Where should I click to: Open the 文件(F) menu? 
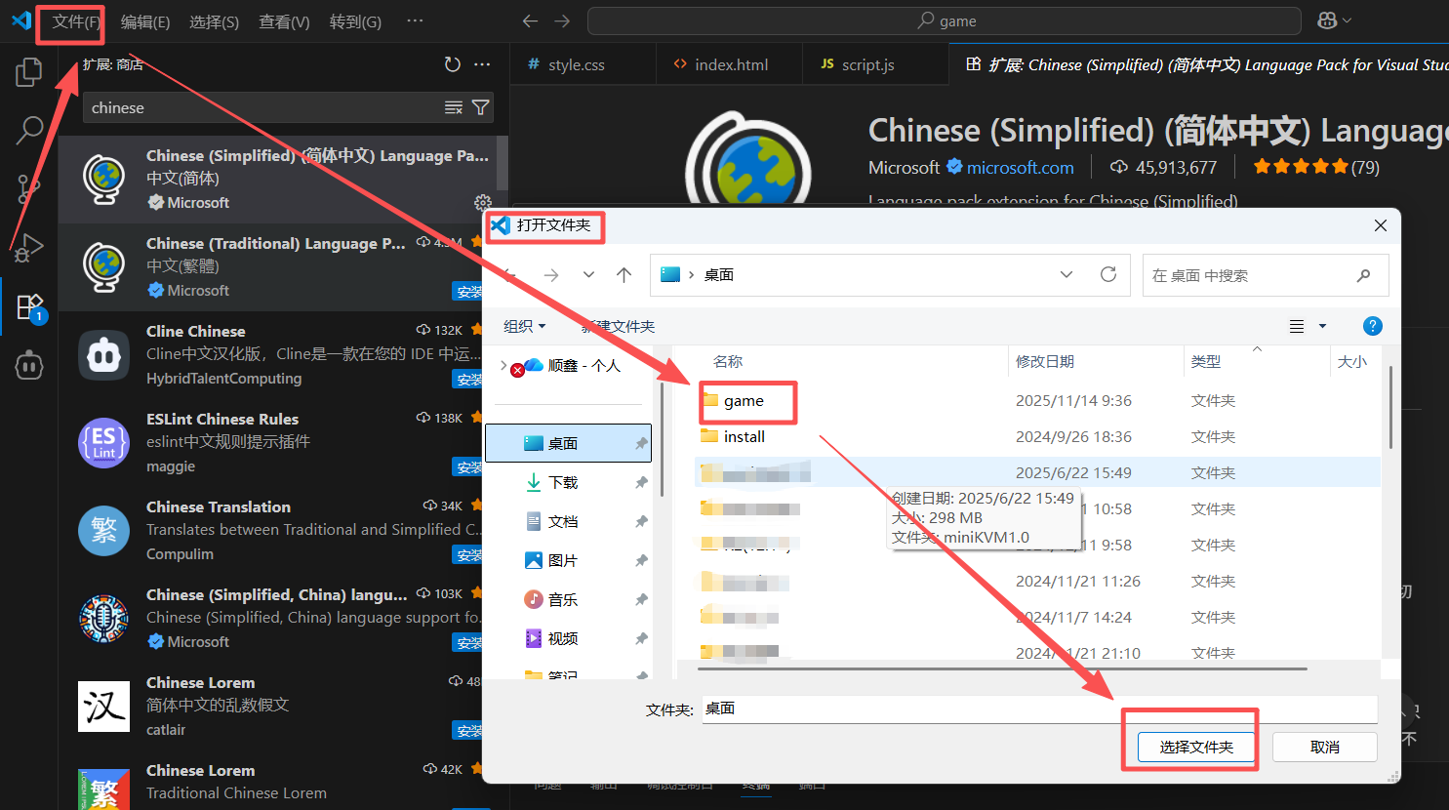point(76,21)
